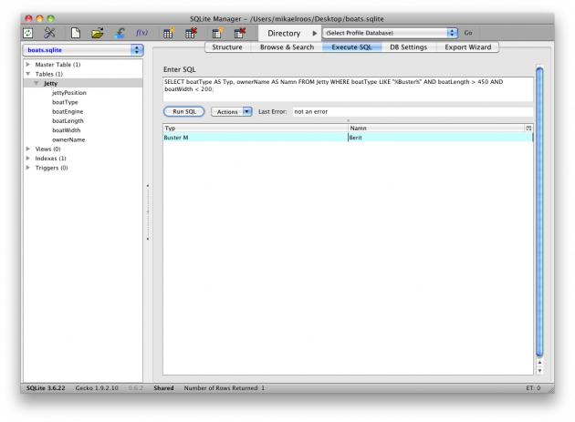Open the Actions dropdown menu
Viewport: 575px width, 422px height.
point(232,112)
